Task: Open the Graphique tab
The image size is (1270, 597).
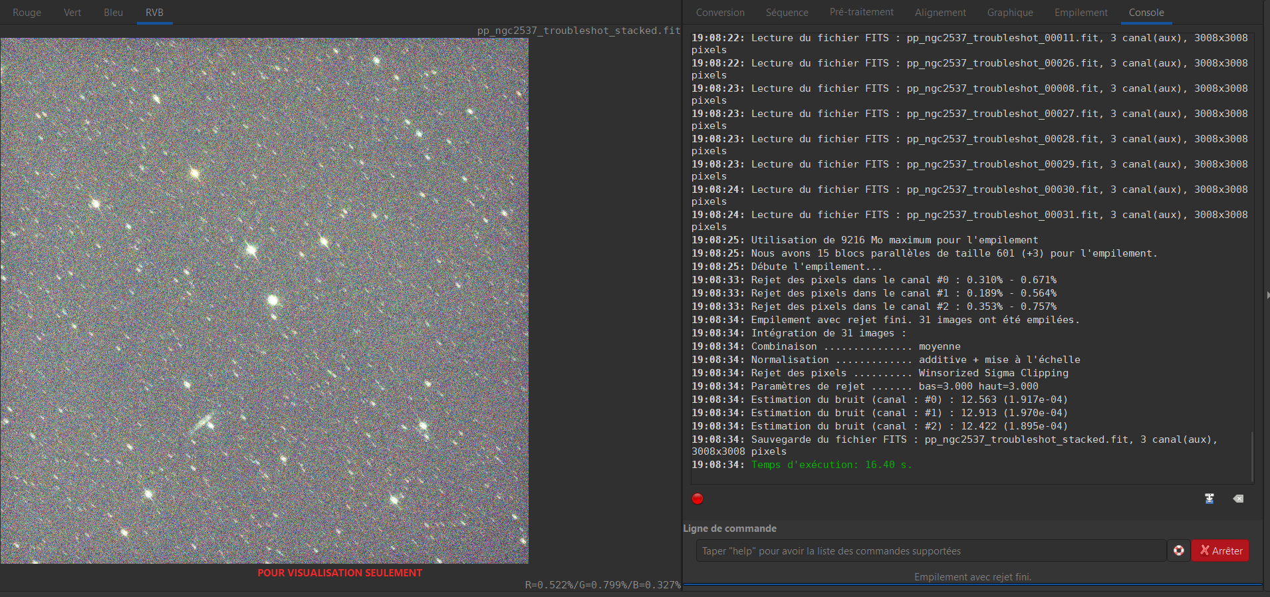Action: (1010, 13)
